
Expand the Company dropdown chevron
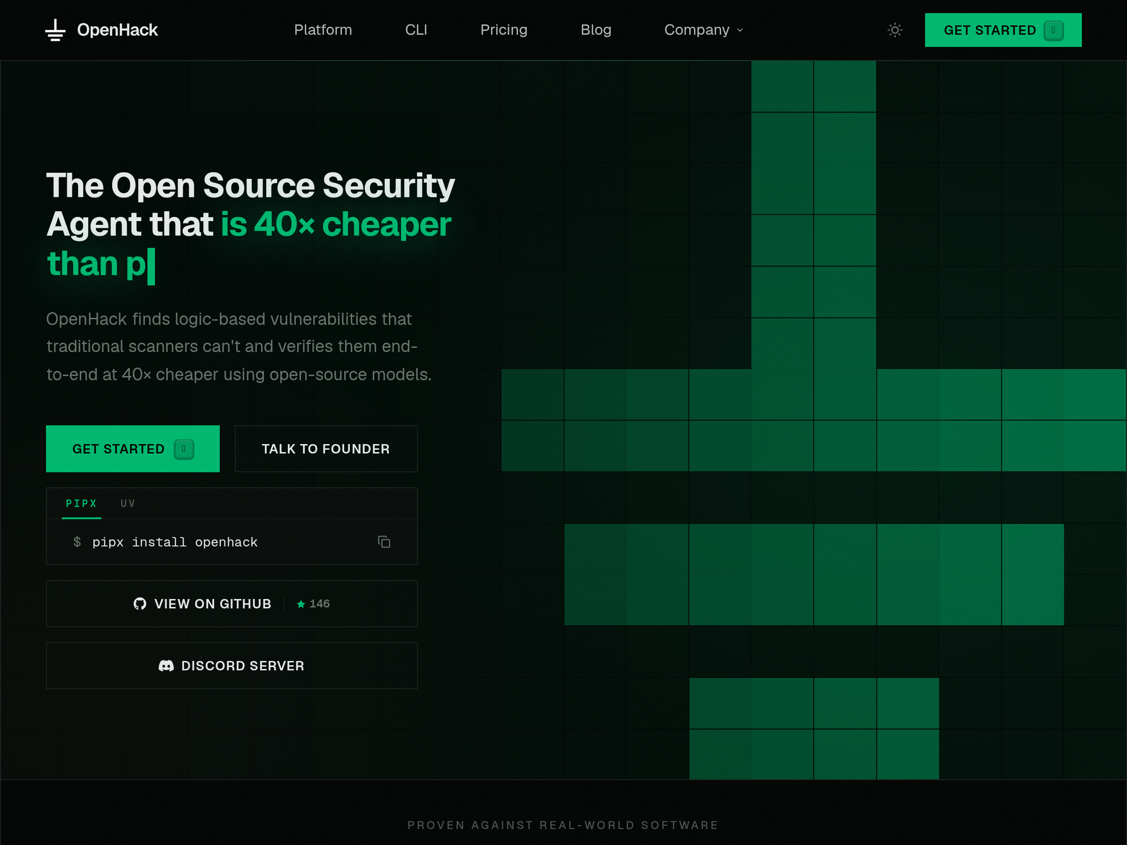pyautogui.click(x=740, y=30)
